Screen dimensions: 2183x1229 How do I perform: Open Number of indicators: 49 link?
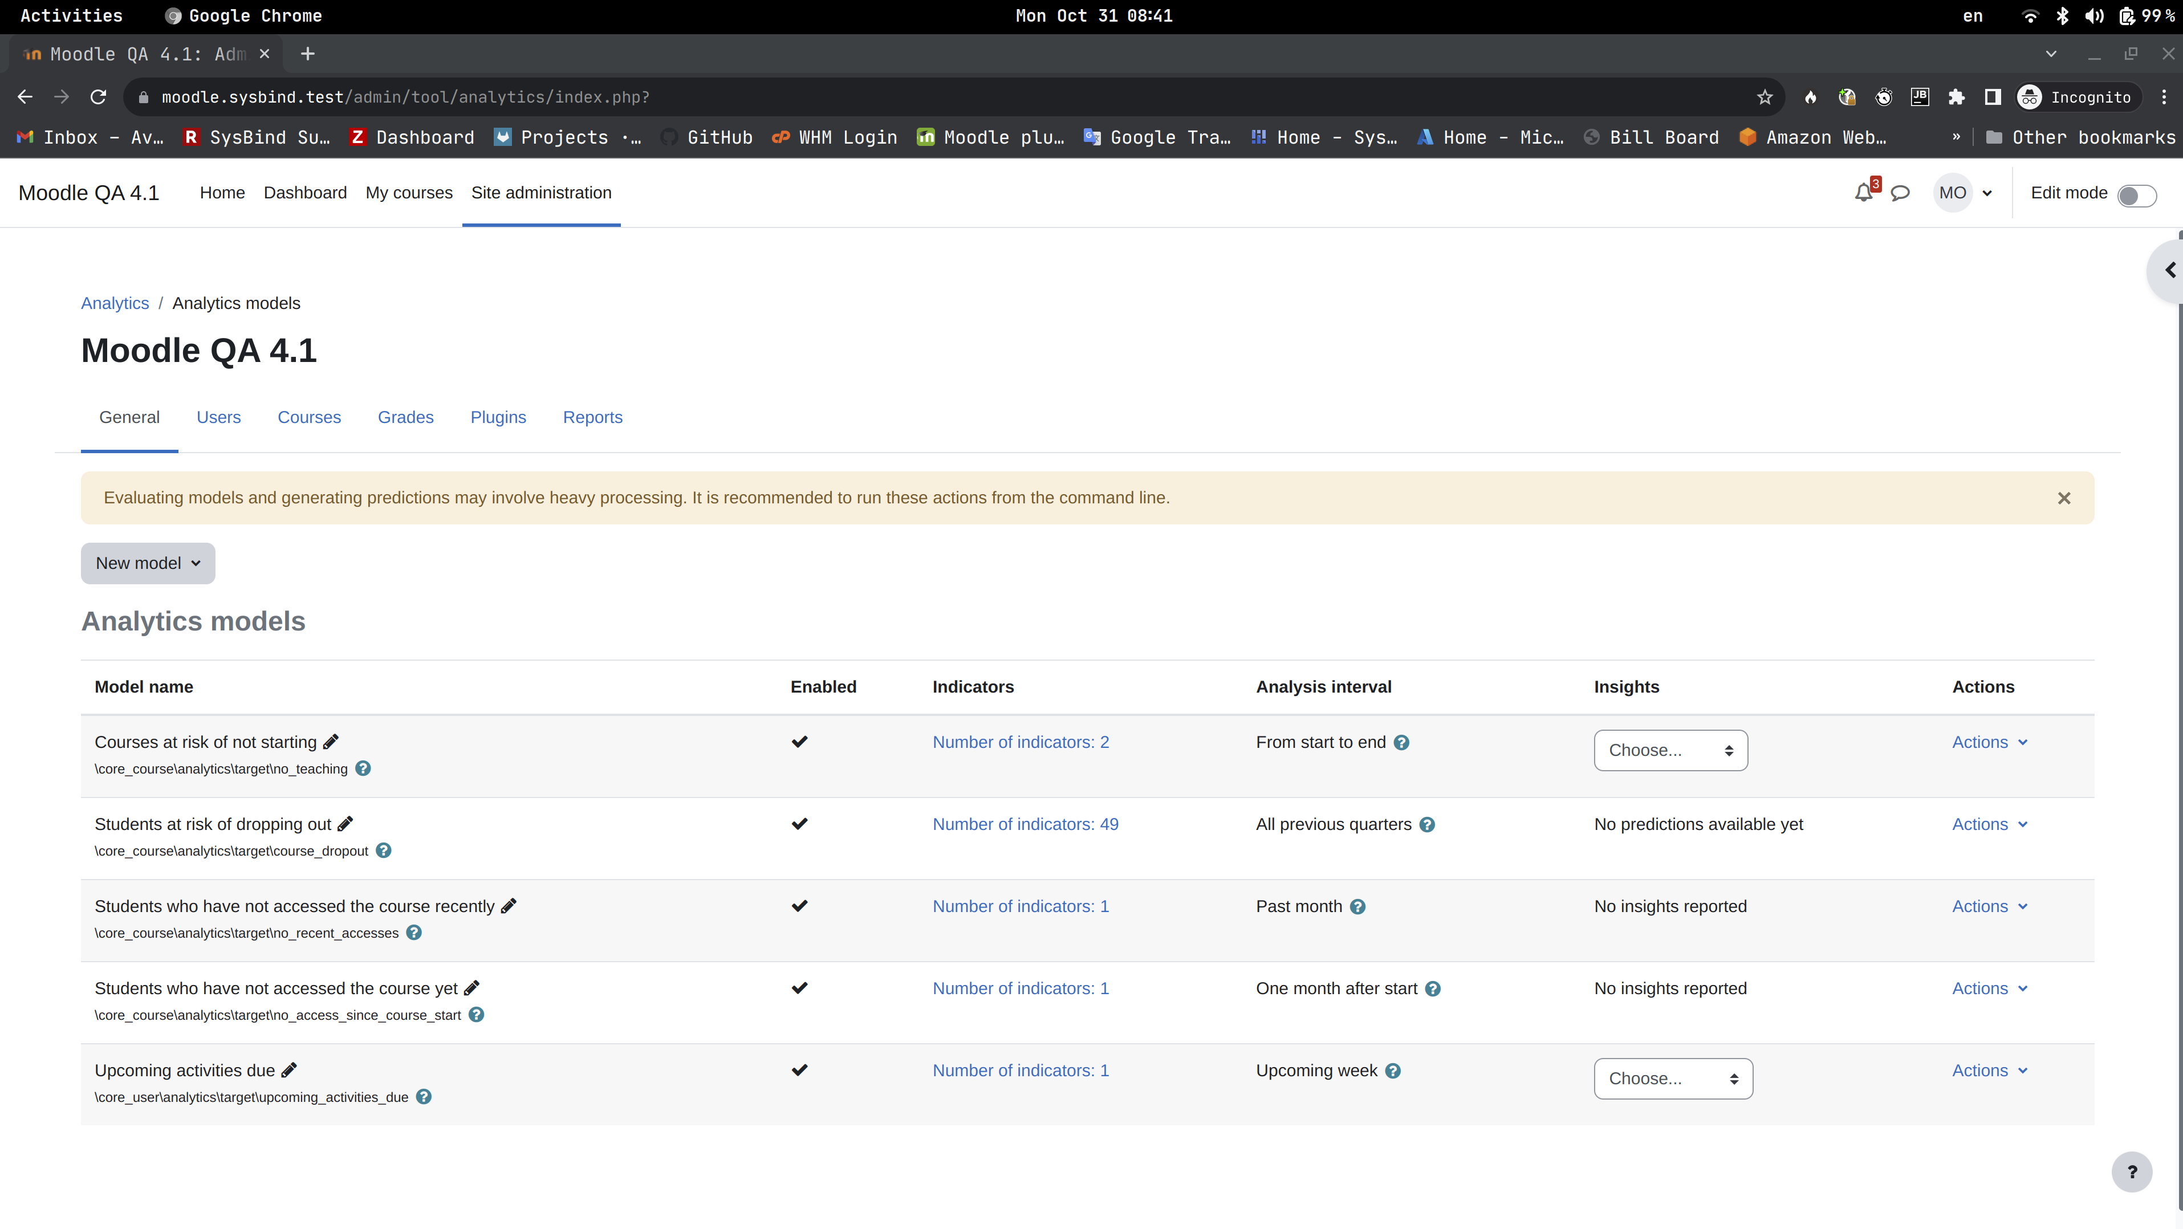click(x=1026, y=825)
